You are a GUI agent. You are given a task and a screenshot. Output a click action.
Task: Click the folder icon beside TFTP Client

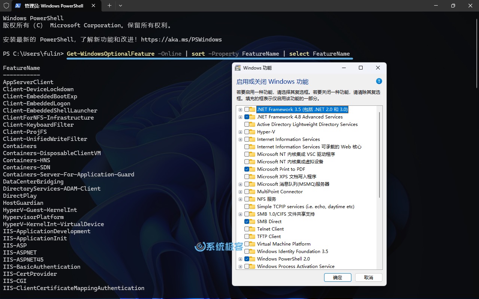253,237
